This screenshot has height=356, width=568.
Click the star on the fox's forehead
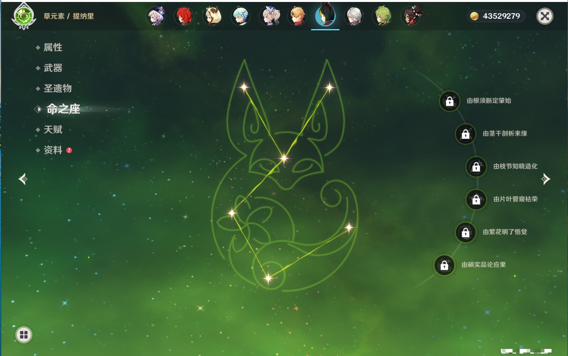(x=284, y=159)
